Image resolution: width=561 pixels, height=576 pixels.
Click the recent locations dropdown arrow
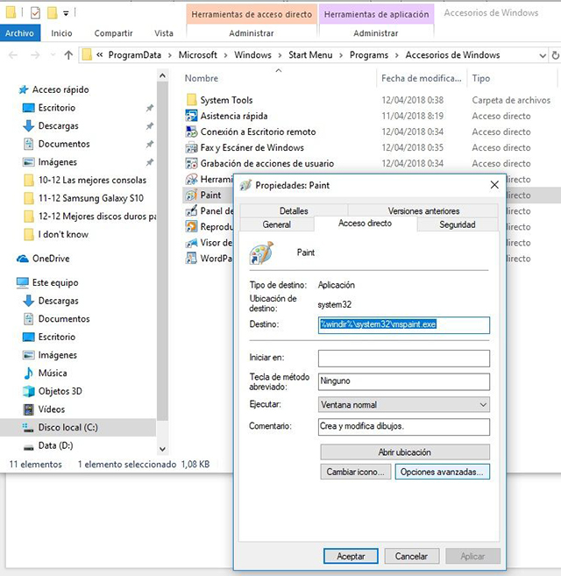pos(53,55)
